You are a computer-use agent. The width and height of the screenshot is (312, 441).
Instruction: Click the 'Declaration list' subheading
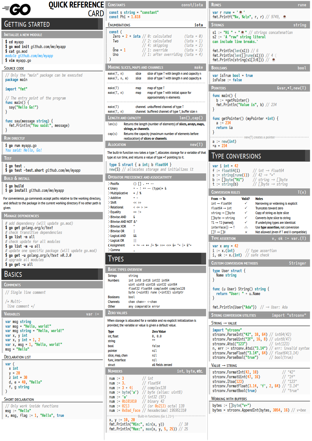point(17,357)
